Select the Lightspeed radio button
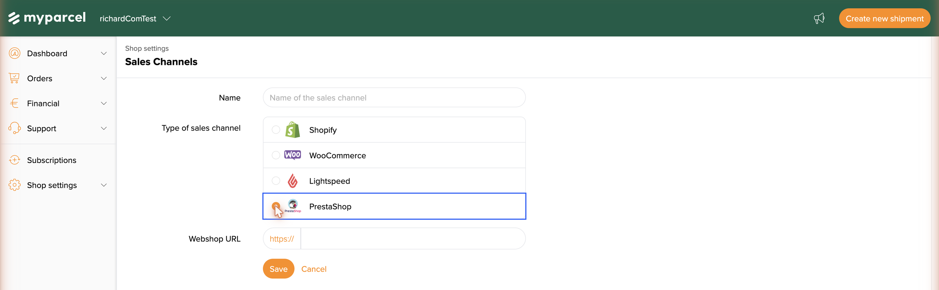 coord(276,180)
